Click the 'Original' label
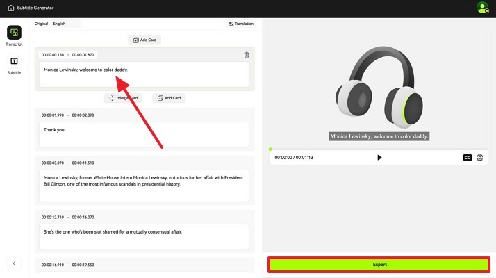496x278 pixels. click(x=41, y=24)
